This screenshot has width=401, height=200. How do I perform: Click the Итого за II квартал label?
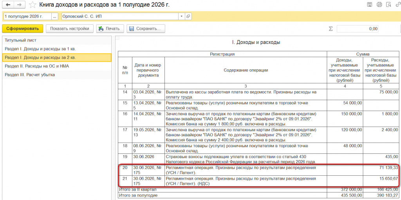point(137,189)
